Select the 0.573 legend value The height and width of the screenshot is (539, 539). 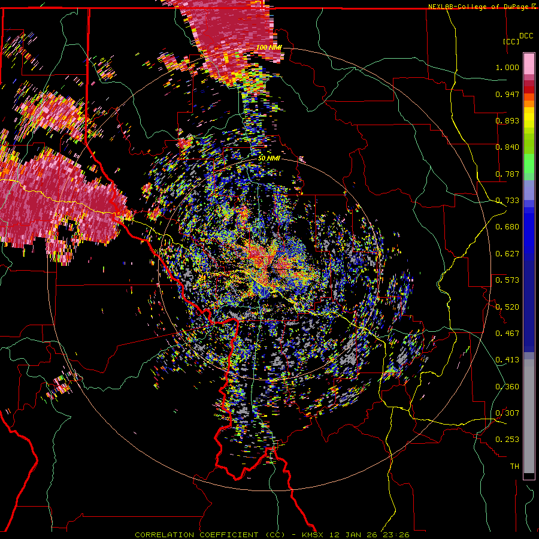(507, 280)
